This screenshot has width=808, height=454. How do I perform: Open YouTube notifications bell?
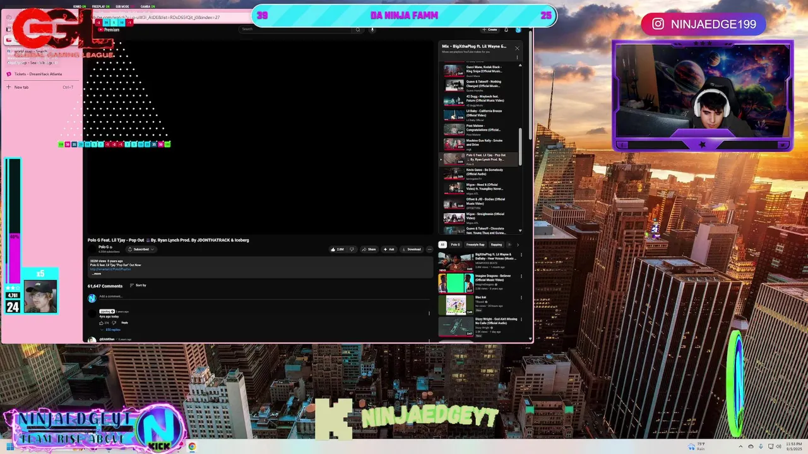[506, 29]
